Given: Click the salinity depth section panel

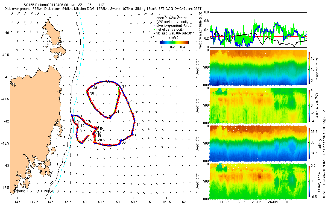Looking at the screenshot, I should point(258,143).
